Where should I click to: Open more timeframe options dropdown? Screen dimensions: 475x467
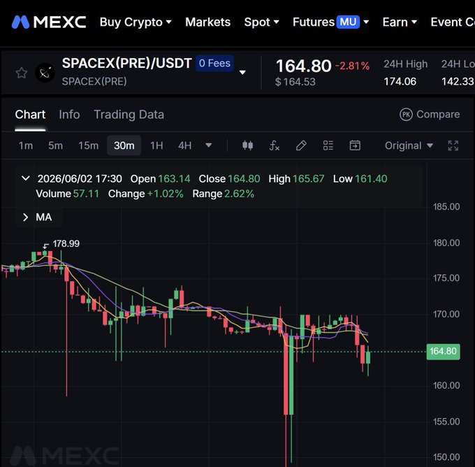[208, 145]
